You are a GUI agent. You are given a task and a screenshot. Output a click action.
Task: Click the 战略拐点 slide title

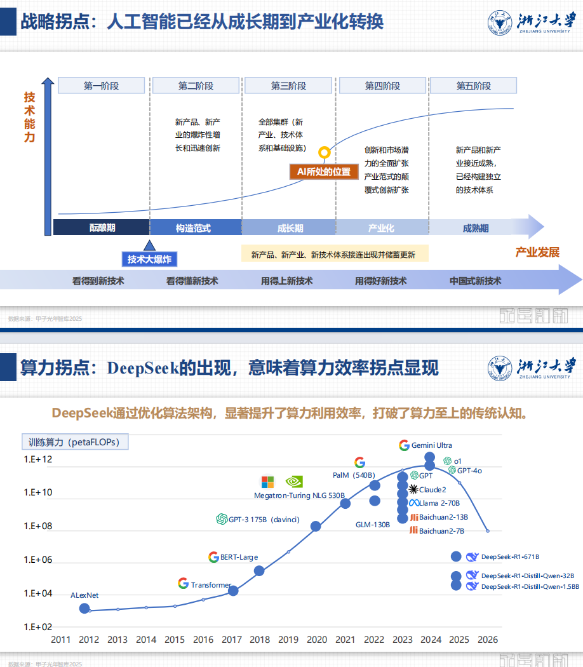point(202,22)
